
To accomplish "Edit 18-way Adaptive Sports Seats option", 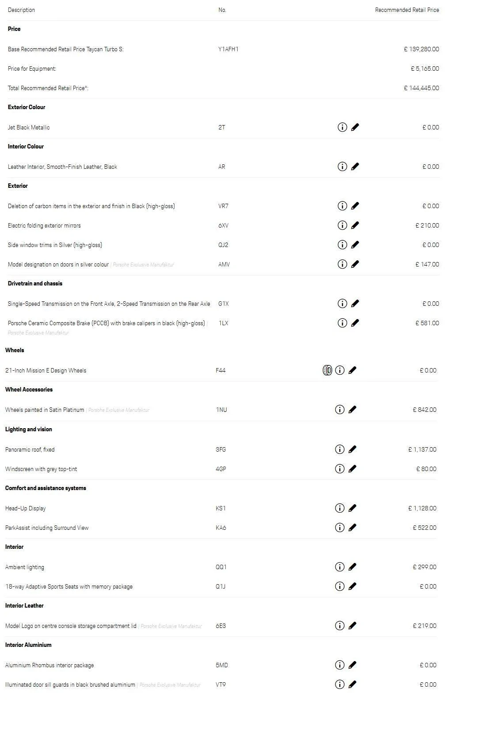I will pyautogui.click(x=352, y=586).
